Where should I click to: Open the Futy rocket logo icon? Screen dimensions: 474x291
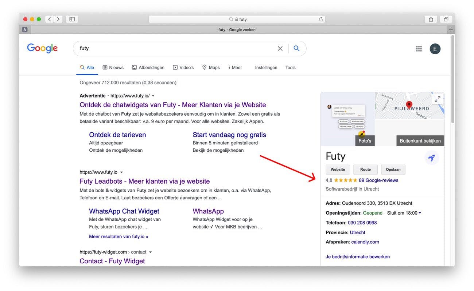pos(432,158)
